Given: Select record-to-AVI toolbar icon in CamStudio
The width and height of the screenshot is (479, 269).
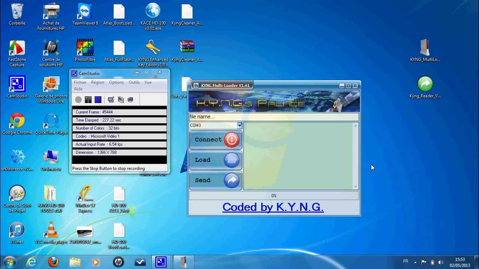Looking at the screenshot, I should 120,99.
